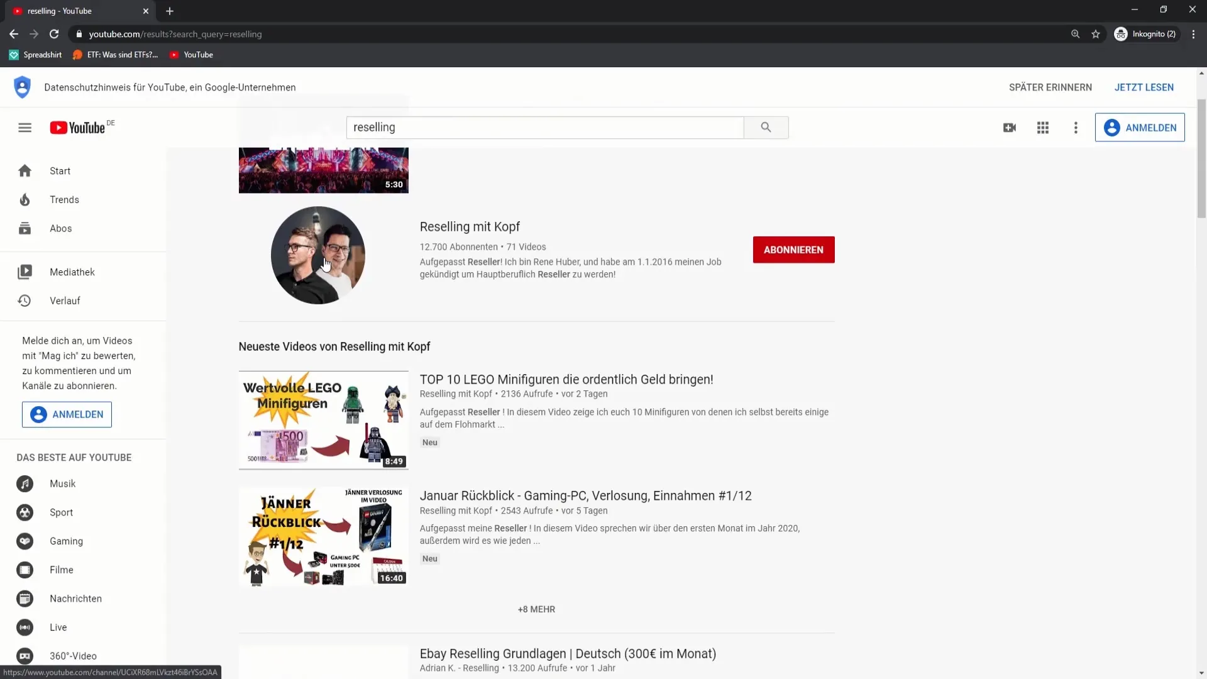This screenshot has width=1207, height=679.
Task: Click SPÄTER ERINNERN button
Action: (1050, 87)
